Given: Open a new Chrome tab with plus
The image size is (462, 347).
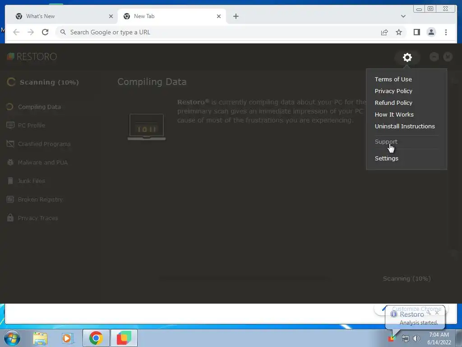Looking at the screenshot, I should [236, 16].
